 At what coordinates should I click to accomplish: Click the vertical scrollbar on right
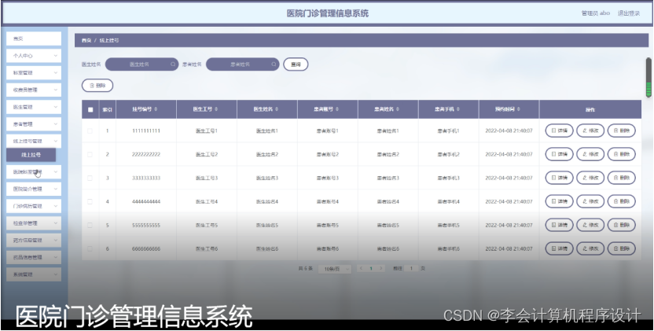pyautogui.click(x=648, y=78)
